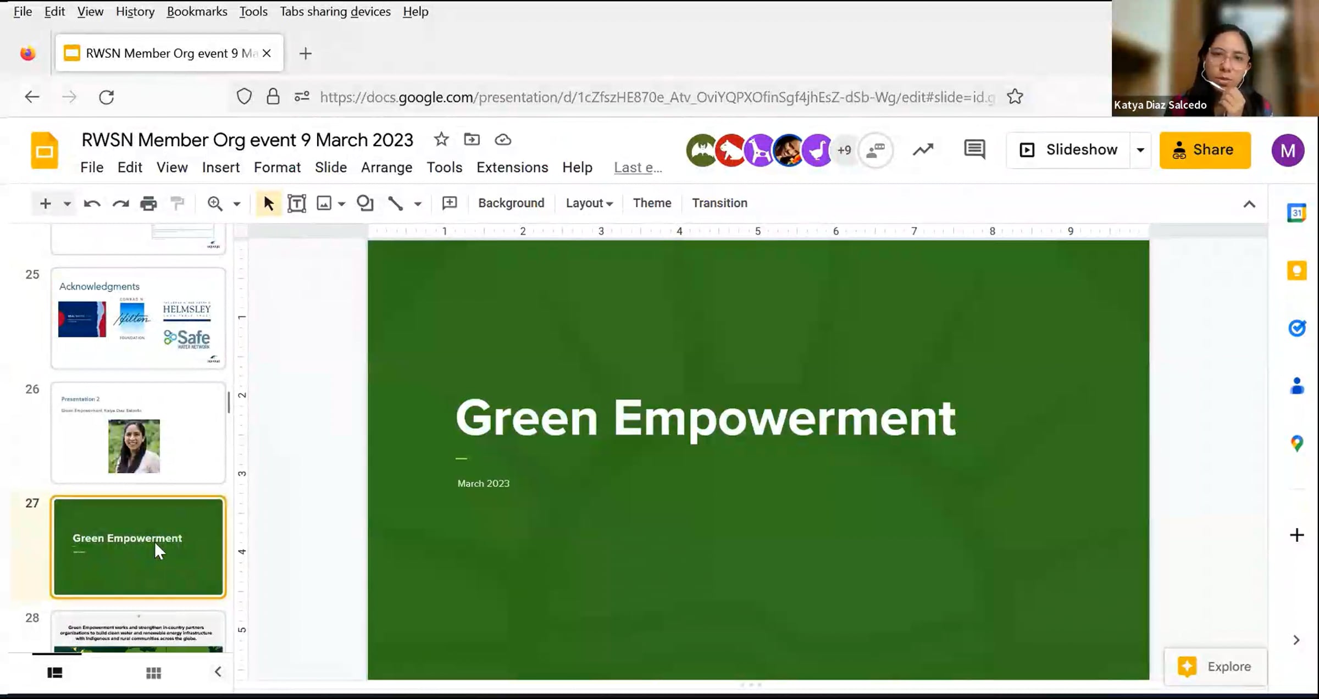Click the Print icon

click(x=148, y=204)
